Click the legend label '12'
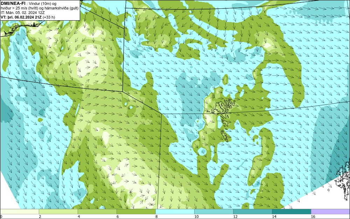The width and height of the screenshot is (350, 219). (235, 217)
